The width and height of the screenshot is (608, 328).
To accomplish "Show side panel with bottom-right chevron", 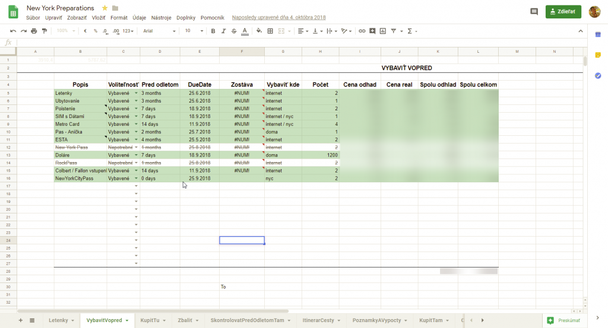I will [597, 318].
